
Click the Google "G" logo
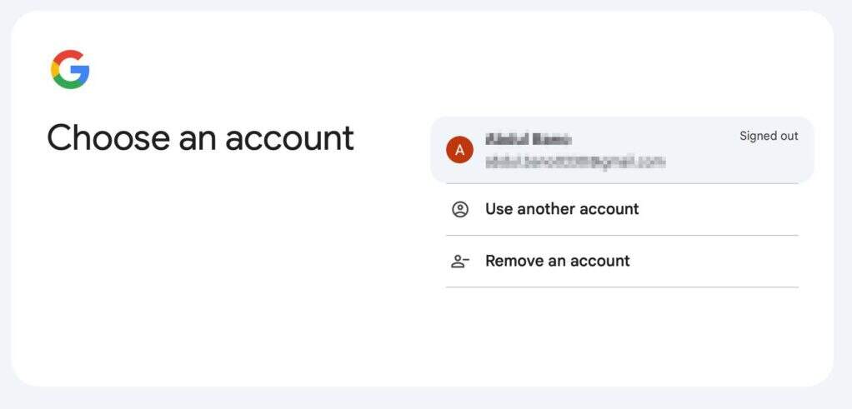(70, 69)
